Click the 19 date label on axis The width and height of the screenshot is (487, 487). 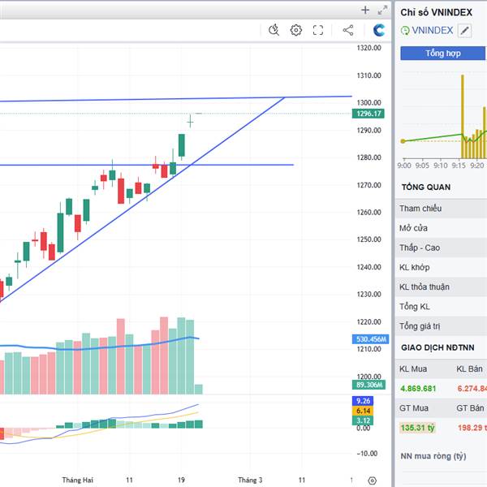point(181,481)
